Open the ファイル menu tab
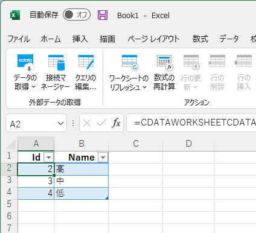The height and width of the screenshot is (233, 256). [x=19, y=39]
